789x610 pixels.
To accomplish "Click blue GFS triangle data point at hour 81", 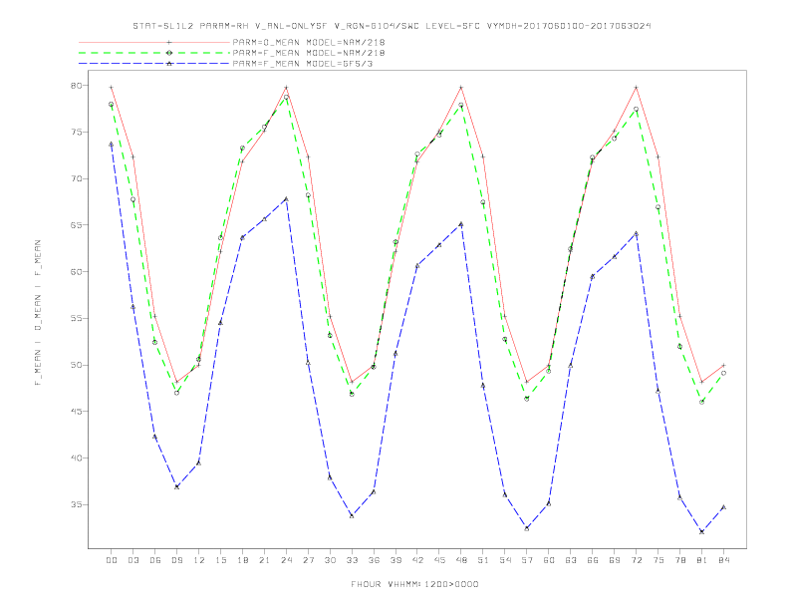I will 702,531.
